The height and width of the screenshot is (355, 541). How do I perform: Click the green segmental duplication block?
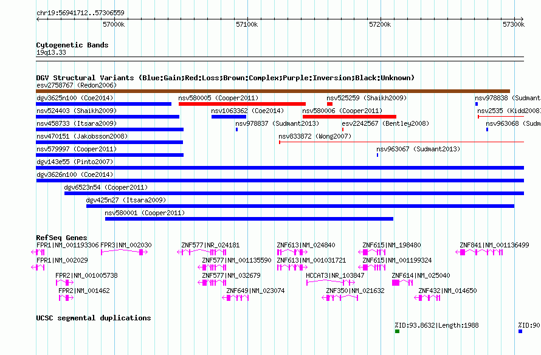click(x=397, y=331)
